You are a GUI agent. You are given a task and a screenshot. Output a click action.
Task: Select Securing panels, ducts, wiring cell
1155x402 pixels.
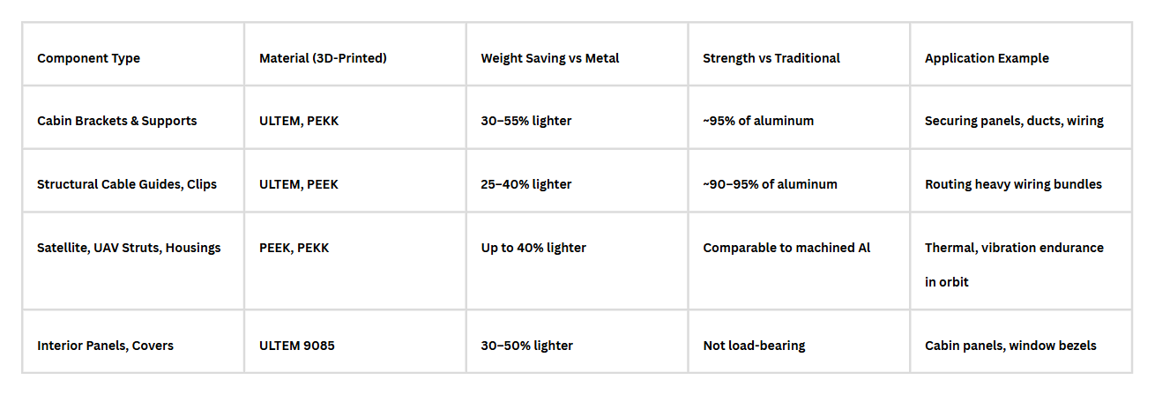[1022, 117]
